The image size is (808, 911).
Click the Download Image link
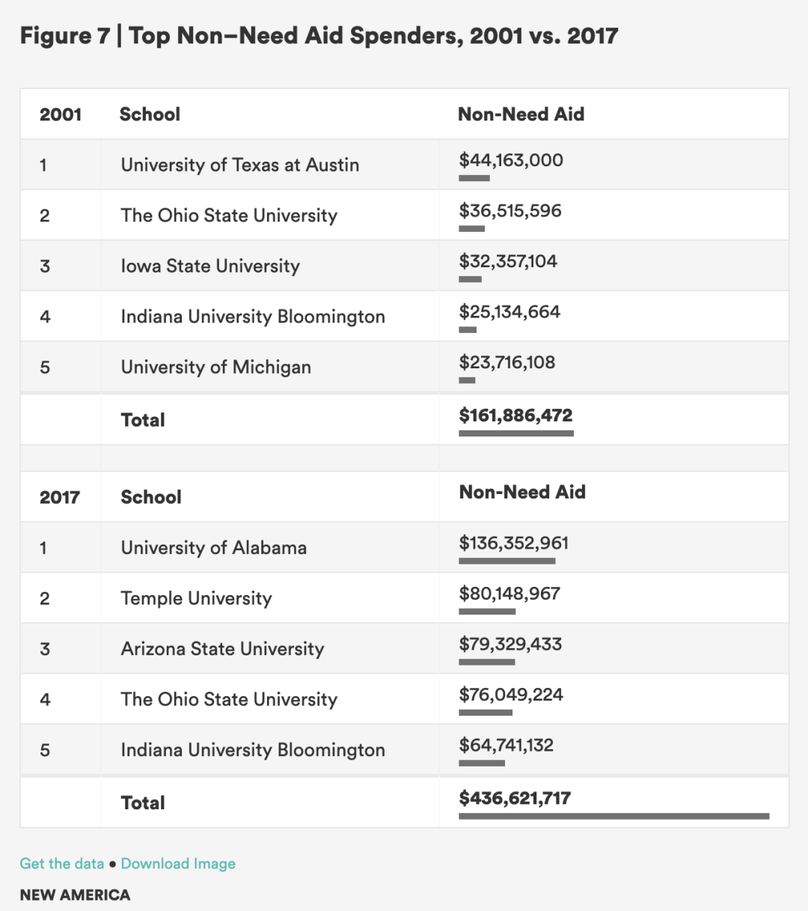178,863
